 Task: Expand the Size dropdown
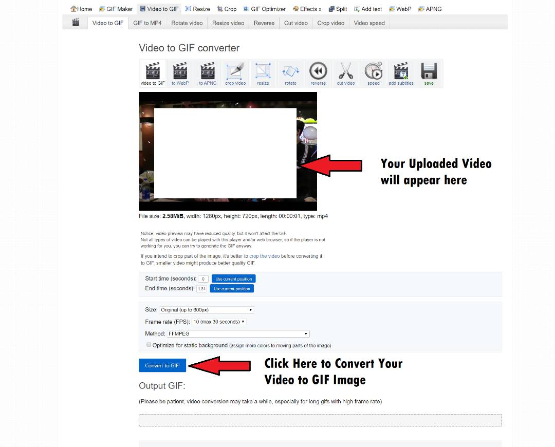click(207, 310)
